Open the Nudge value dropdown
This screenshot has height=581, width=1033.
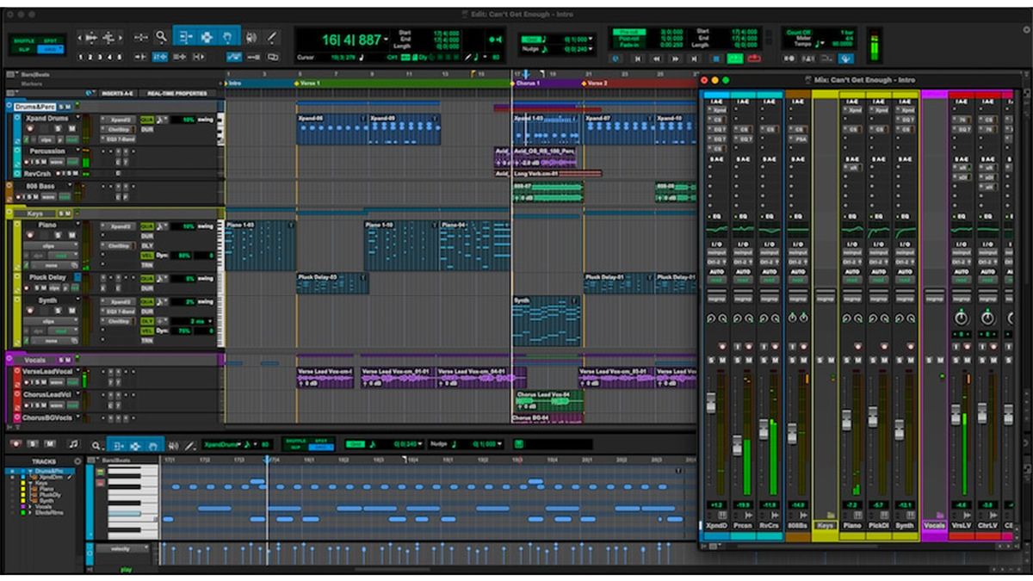click(x=591, y=48)
